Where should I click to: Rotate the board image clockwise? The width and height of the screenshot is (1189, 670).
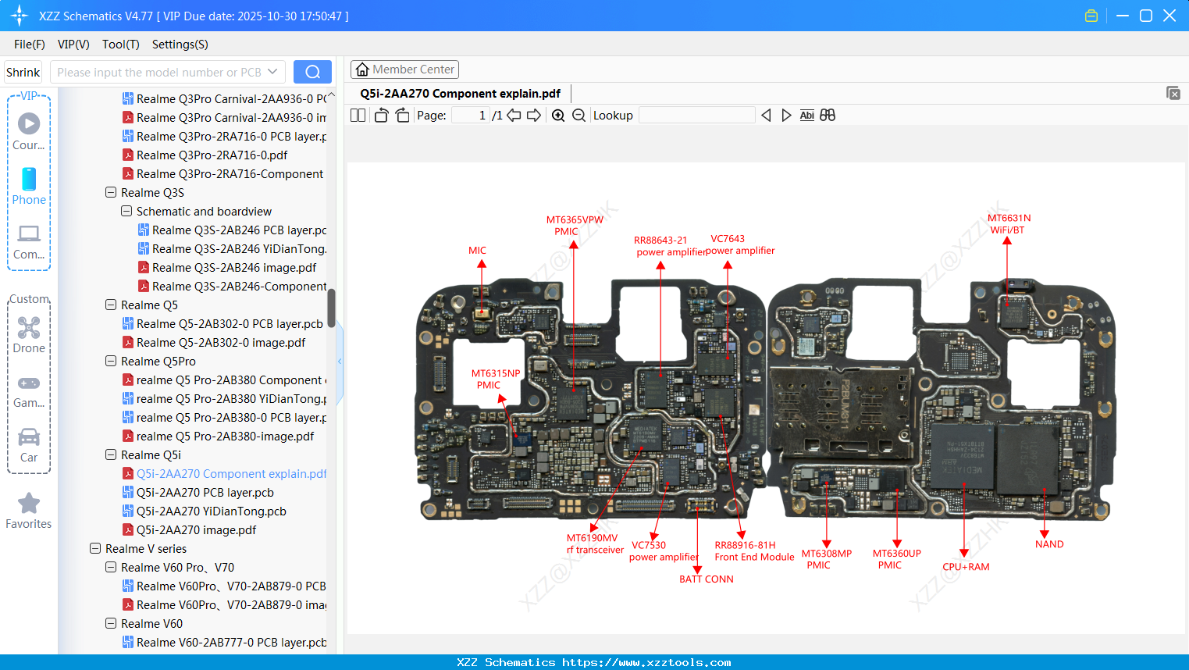click(x=402, y=115)
